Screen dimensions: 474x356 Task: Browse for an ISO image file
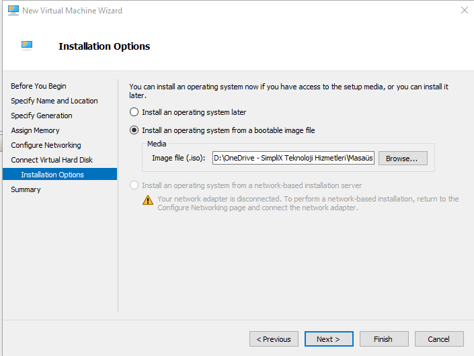pos(403,159)
